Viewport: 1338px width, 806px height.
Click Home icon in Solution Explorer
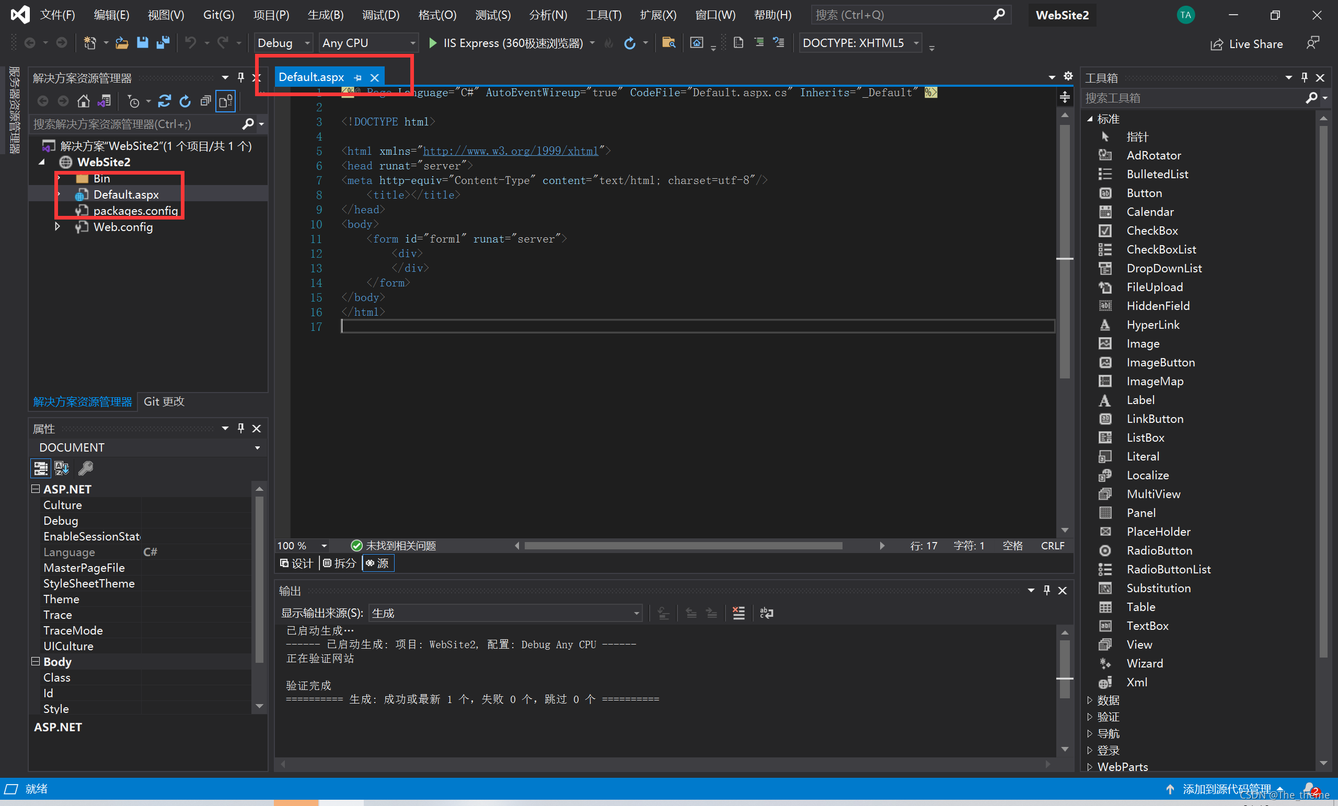pos(83,101)
